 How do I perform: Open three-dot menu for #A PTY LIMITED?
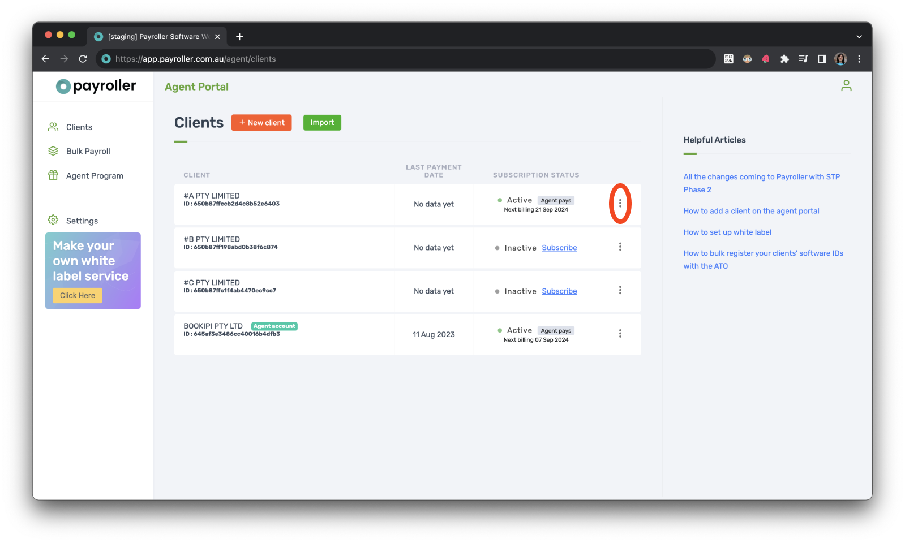pos(620,204)
